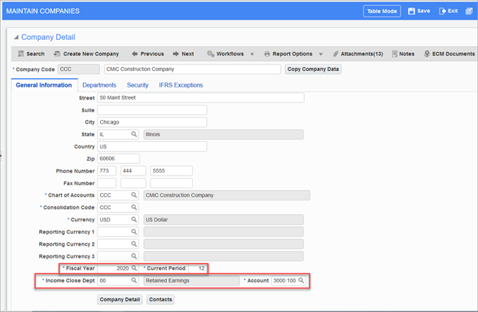
Task: Click the City field containing Chicago
Action: coord(152,122)
